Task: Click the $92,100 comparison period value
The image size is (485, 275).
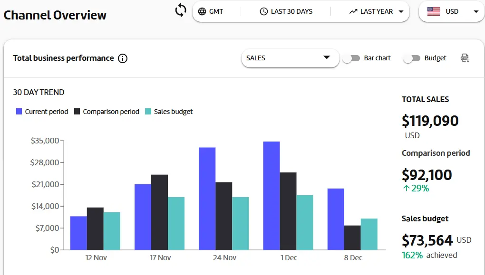Action: [x=427, y=175]
